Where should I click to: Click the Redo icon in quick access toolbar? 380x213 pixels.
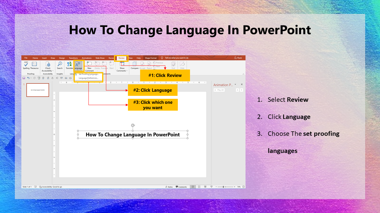pyautogui.click(x=34, y=78)
